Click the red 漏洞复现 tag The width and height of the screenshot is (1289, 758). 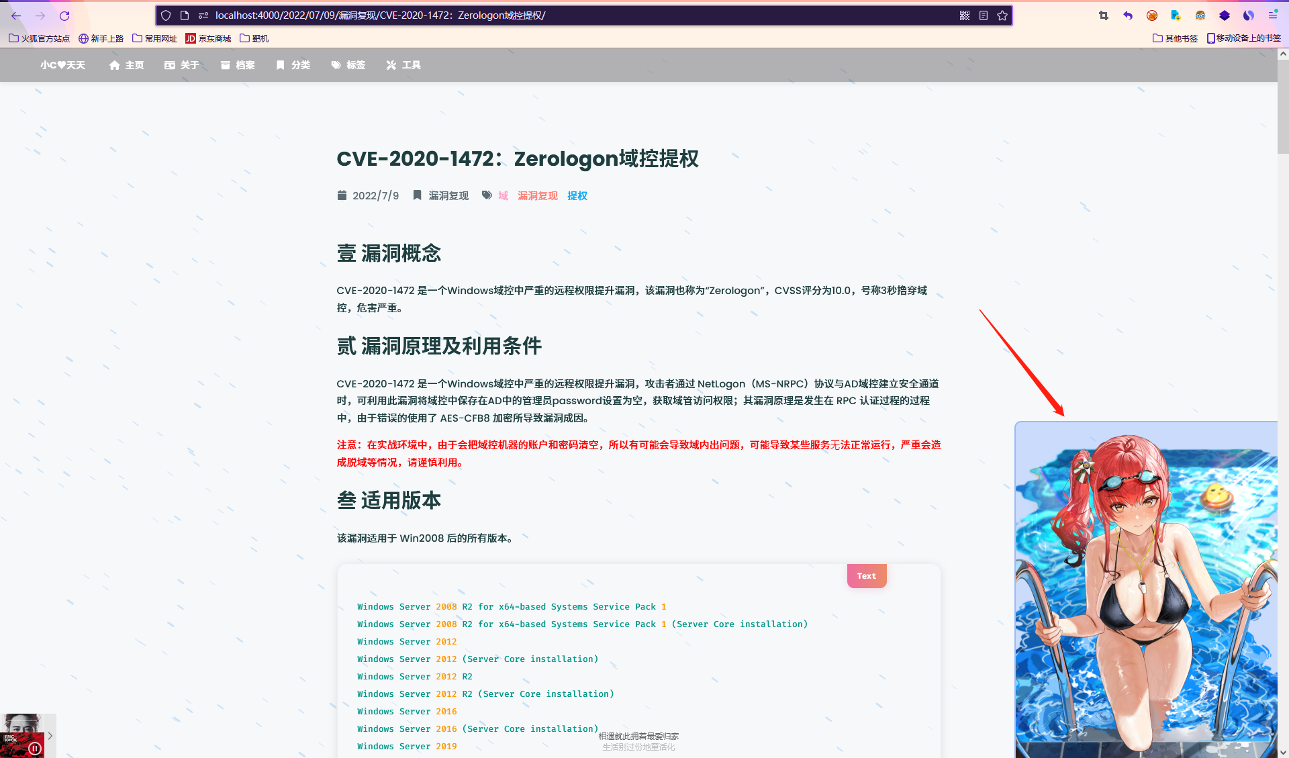coord(538,195)
